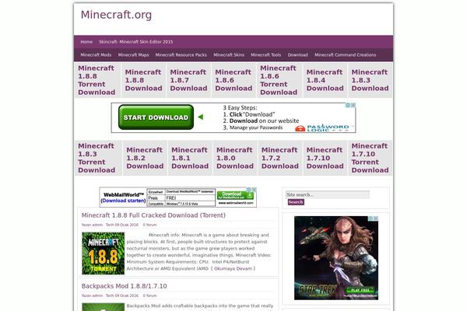467x311 pixels.
Task: Open the Minecraft 1.8.1 Download tile
Action: click(x=190, y=158)
